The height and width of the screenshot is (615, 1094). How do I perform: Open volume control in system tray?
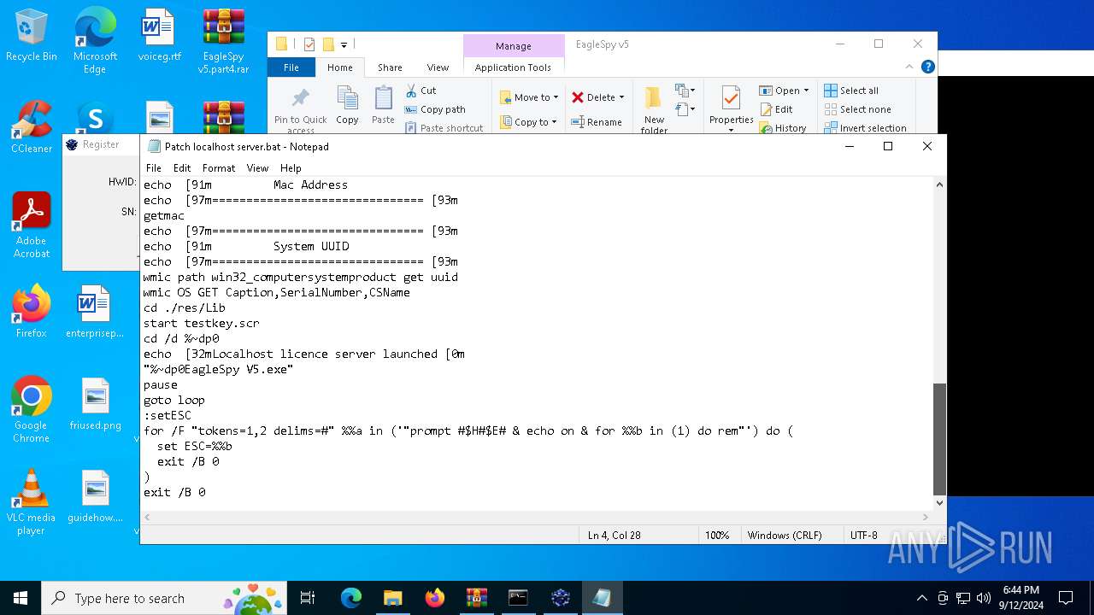[983, 598]
